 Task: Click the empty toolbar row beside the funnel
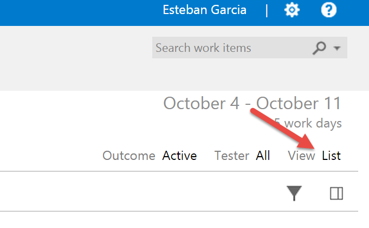pos(141,191)
